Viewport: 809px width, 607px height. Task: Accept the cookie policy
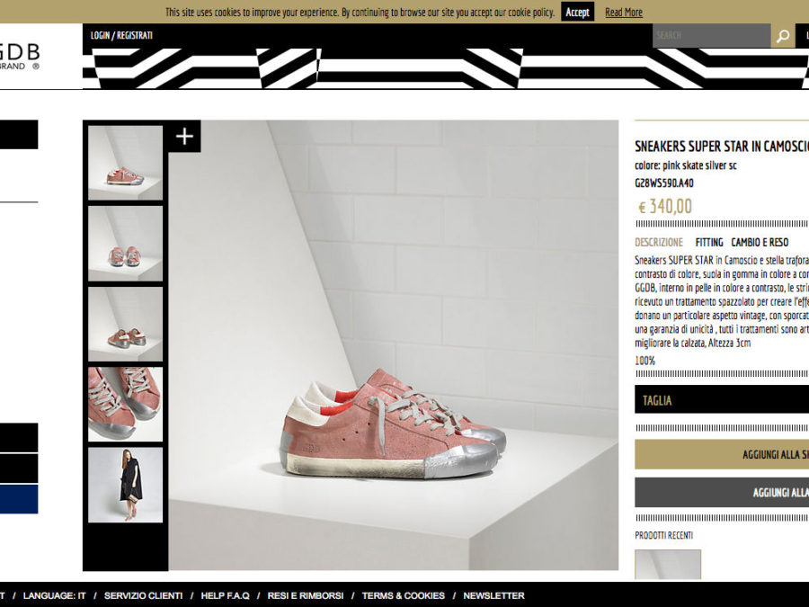pos(577,12)
